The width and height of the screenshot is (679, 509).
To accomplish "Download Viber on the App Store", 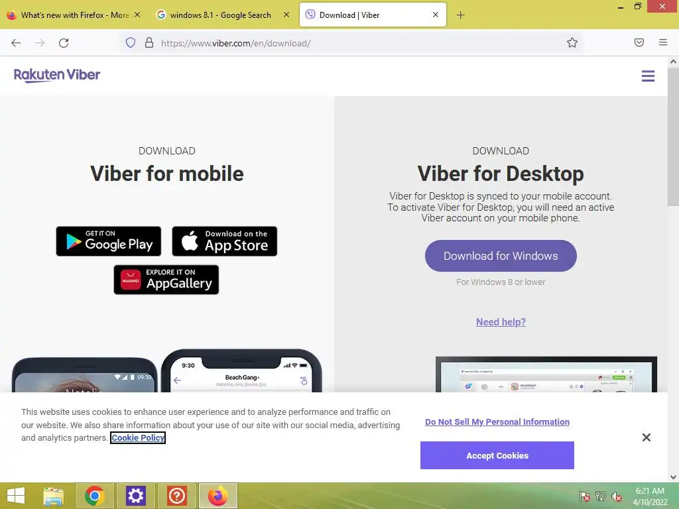I will coord(224,241).
